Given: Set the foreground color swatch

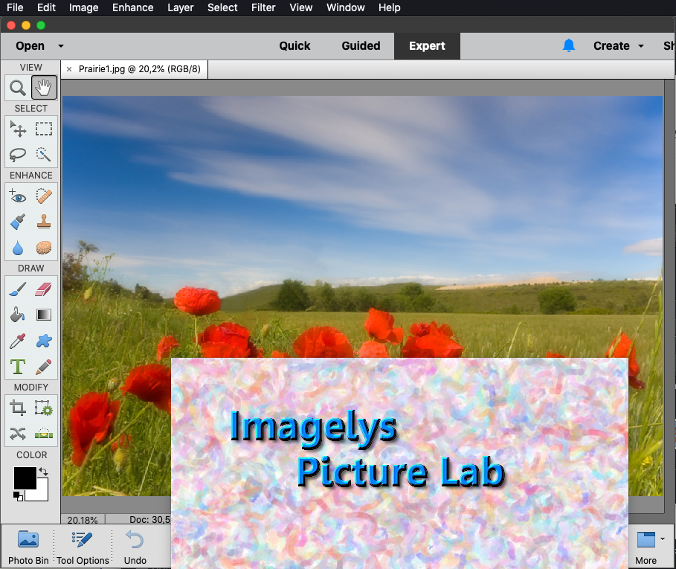Looking at the screenshot, I should (25, 478).
